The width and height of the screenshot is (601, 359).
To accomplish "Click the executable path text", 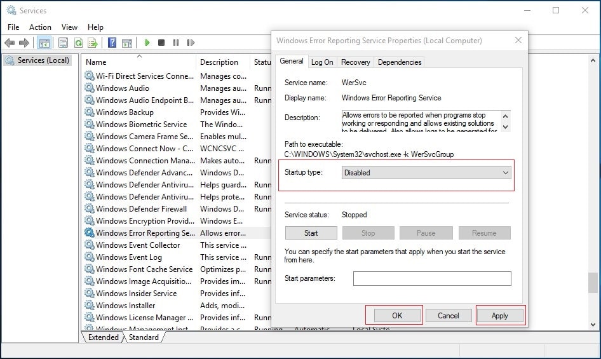I will click(368, 154).
